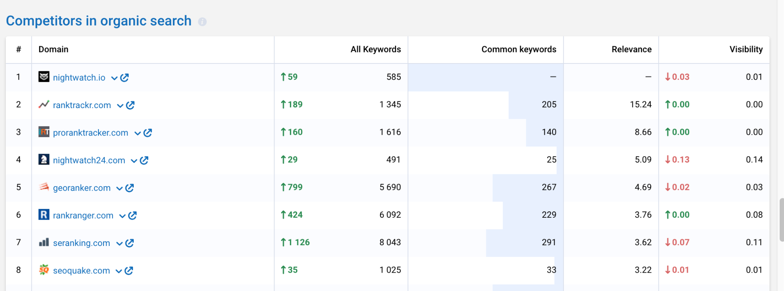Image resolution: width=784 pixels, height=291 pixels.
Task: Open nightwatch.io in a new tab icon
Action: click(x=124, y=78)
